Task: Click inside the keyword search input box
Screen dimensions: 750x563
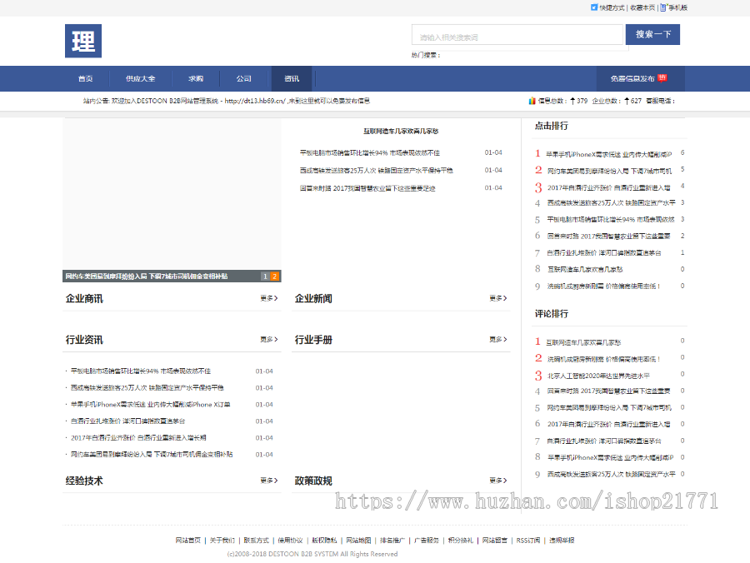Action: (x=517, y=34)
